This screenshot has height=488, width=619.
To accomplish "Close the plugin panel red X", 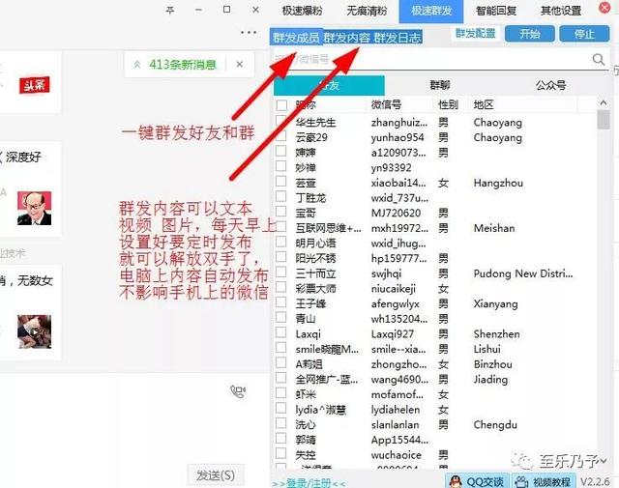I will 604,7.
